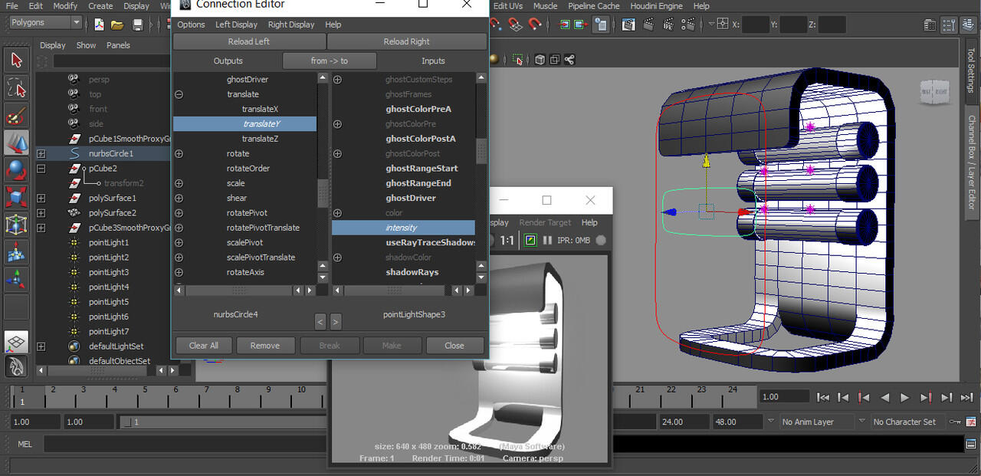Activate the Move tool cone icon
This screenshot has height=476, width=981.
click(x=17, y=143)
